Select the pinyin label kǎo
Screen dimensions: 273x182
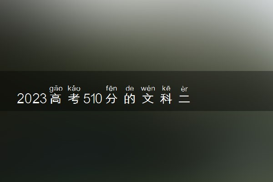pyautogui.click(x=74, y=88)
